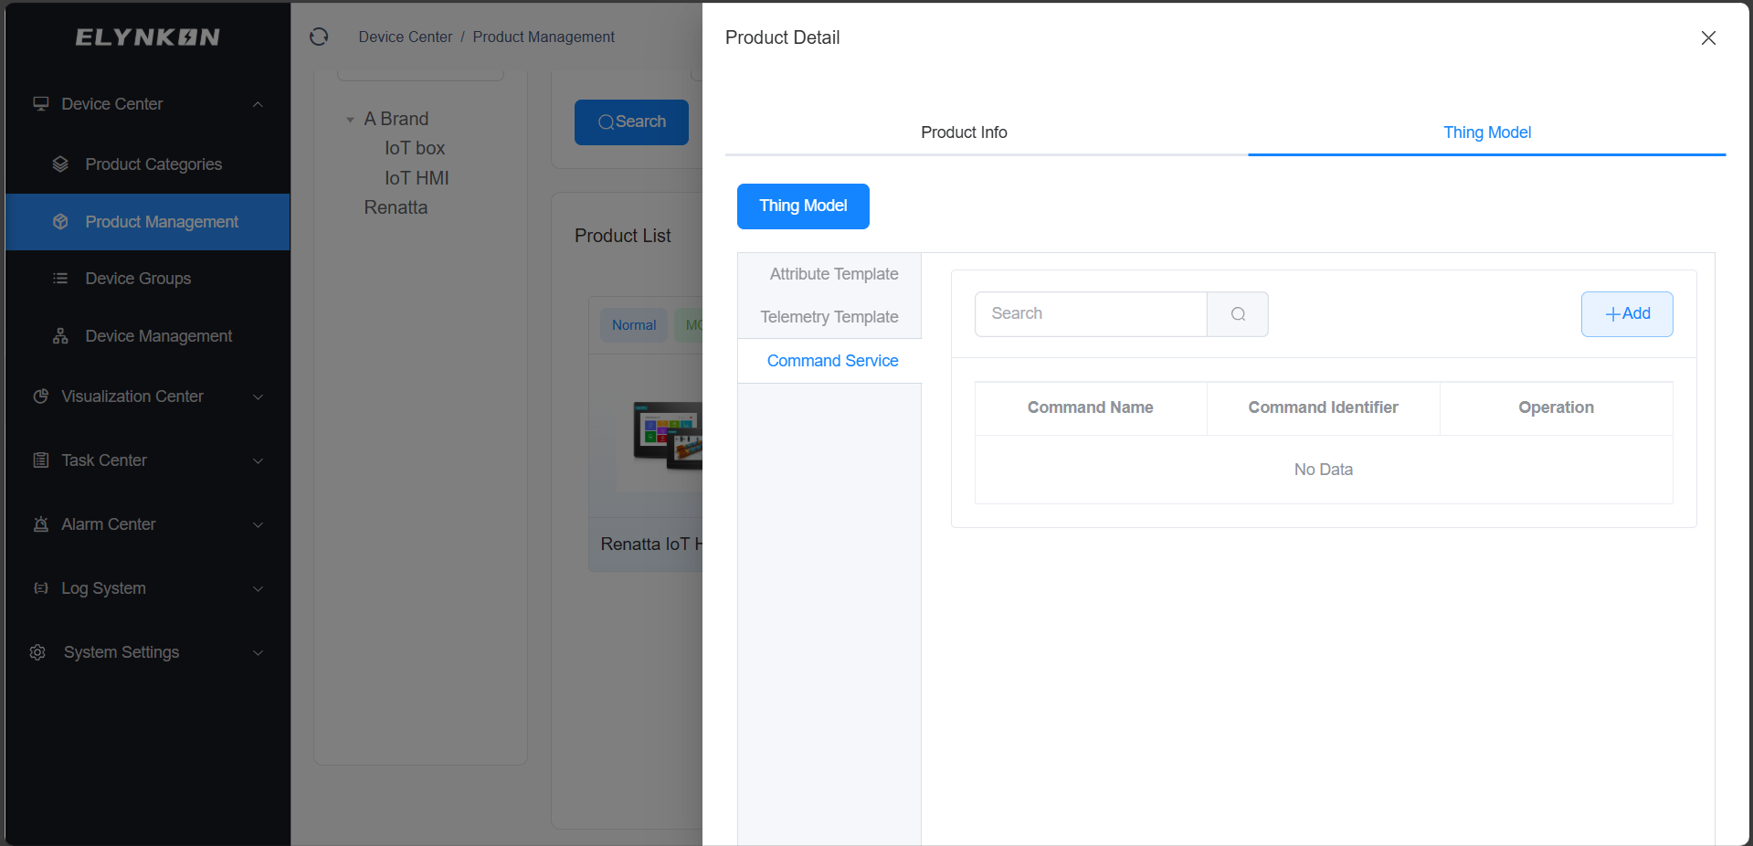Click the Renatta IoT product card title
1753x846 pixels.
651,545
